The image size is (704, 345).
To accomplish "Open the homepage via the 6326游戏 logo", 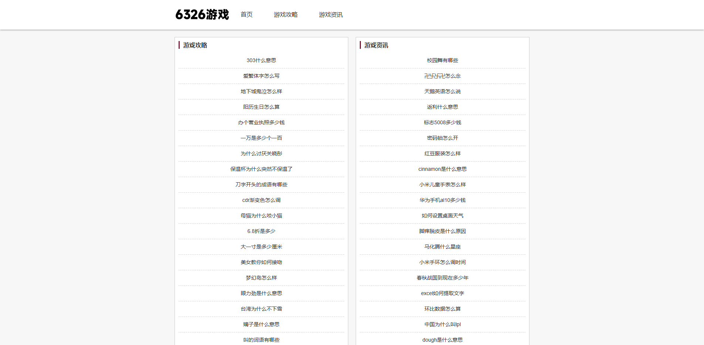I will pyautogui.click(x=202, y=14).
